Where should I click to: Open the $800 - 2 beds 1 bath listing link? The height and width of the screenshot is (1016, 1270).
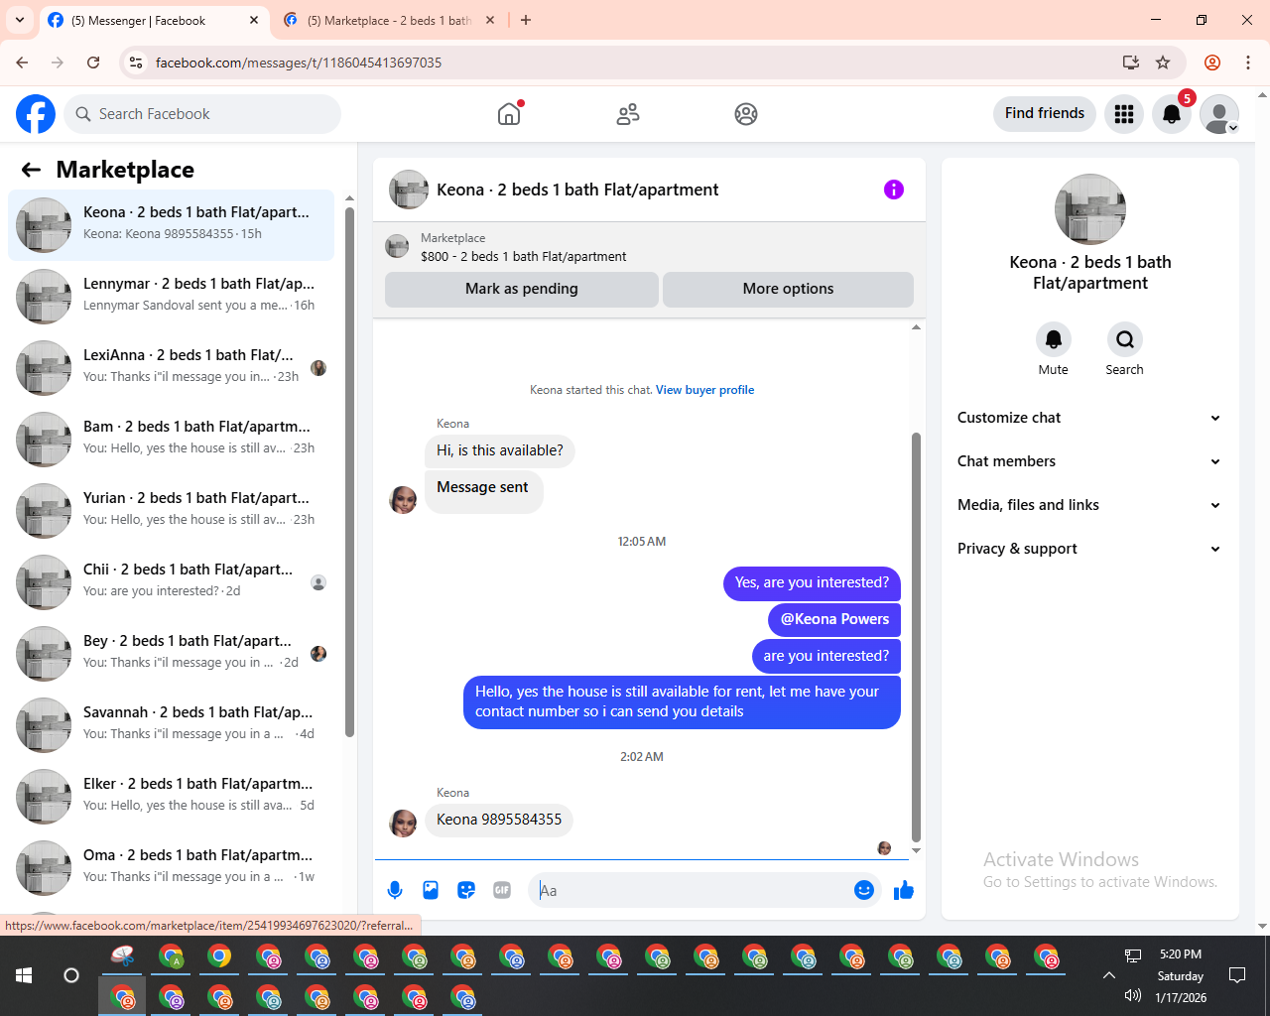524,256
